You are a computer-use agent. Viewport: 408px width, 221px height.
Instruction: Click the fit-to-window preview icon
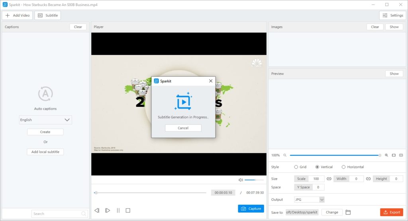click(x=394, y=155)
